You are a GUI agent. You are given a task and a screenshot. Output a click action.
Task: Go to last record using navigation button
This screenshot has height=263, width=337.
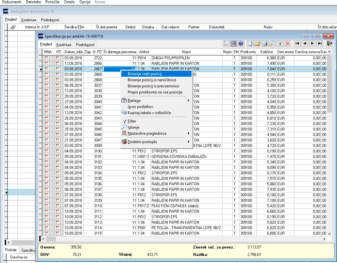pyautogui.click(x=320, y=44)
